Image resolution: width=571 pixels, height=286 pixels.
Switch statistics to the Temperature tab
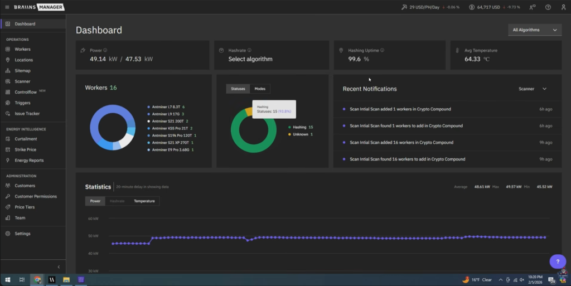[144, 201]
